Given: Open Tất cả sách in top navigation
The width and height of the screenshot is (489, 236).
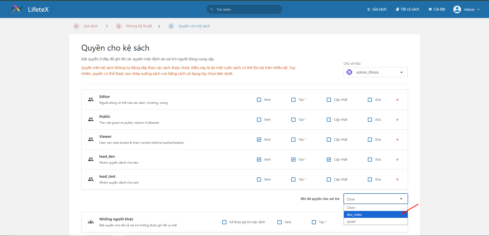Looking at the screenshot, I should 407,9.
